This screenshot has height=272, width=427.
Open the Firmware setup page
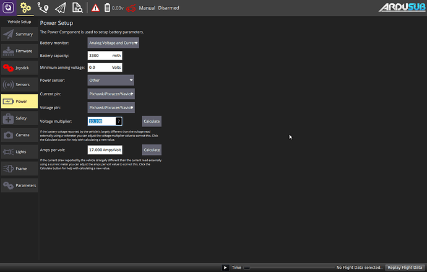pyautogui.click(x=19, y=51)
